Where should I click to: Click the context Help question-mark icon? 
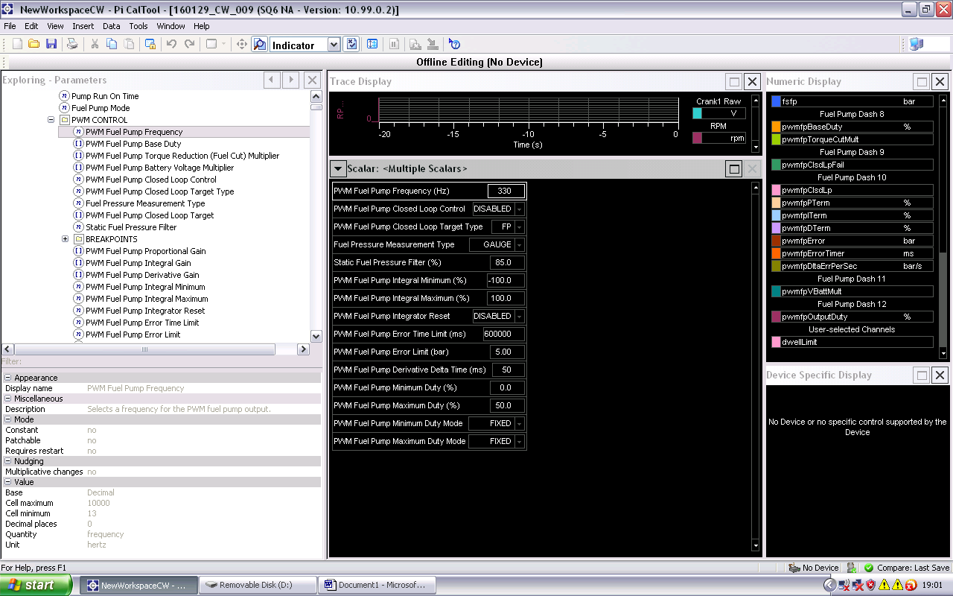coord(455,44)
